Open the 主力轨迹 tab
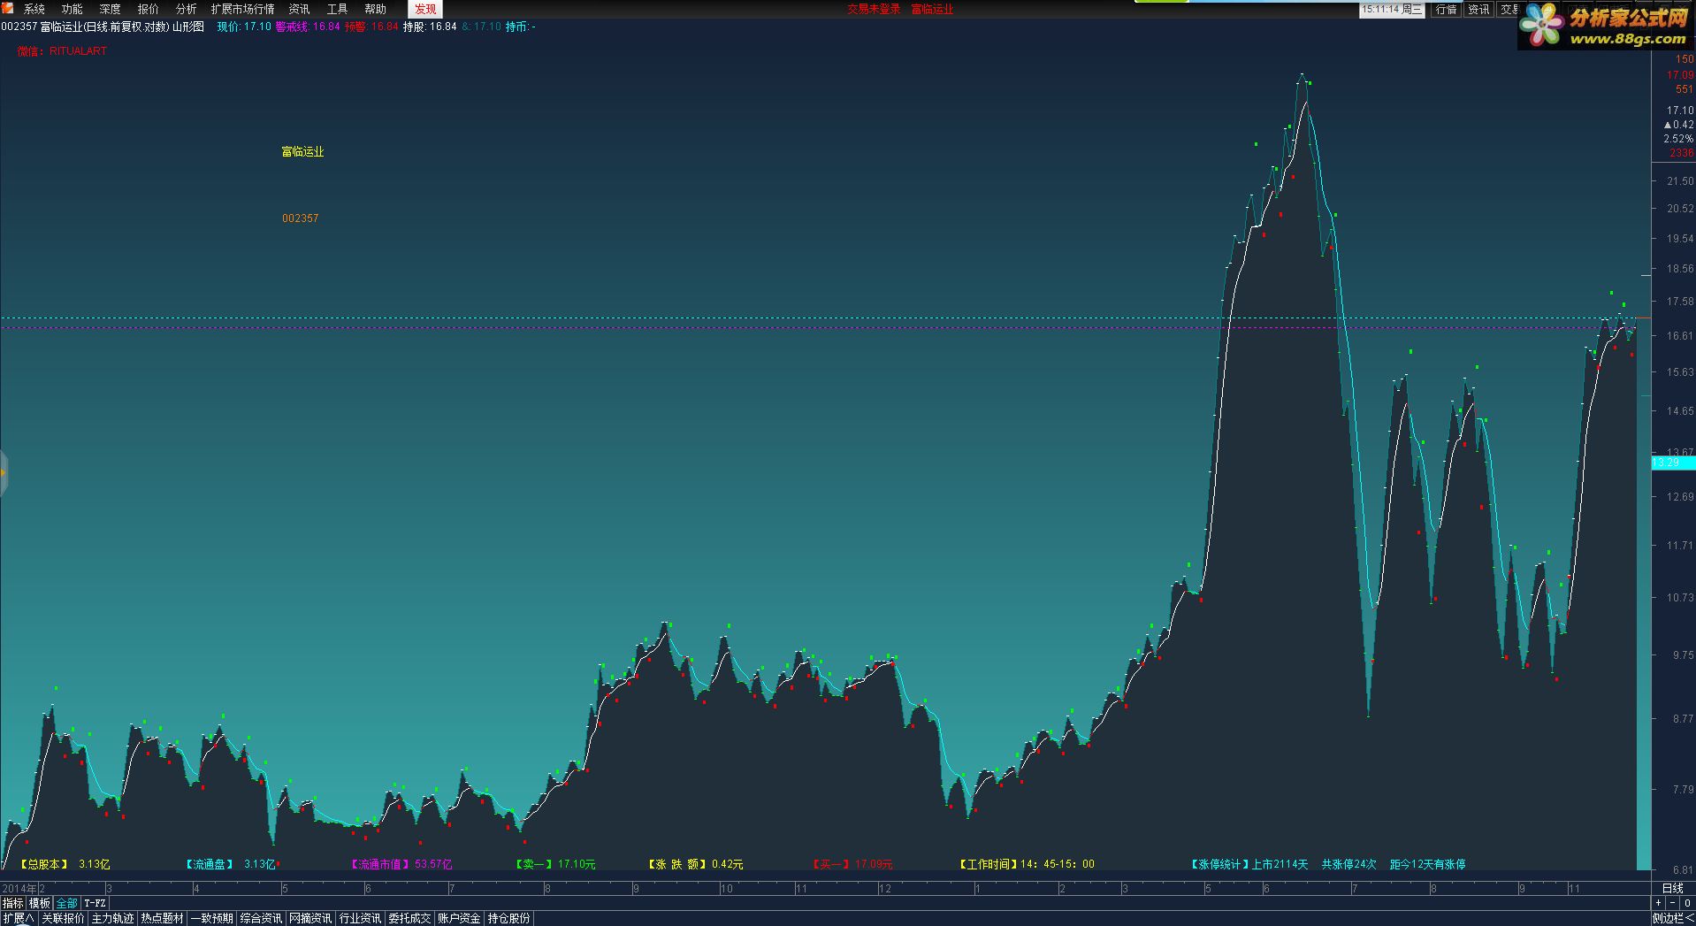Viewport: 1696px width, 926px height. 112,919
